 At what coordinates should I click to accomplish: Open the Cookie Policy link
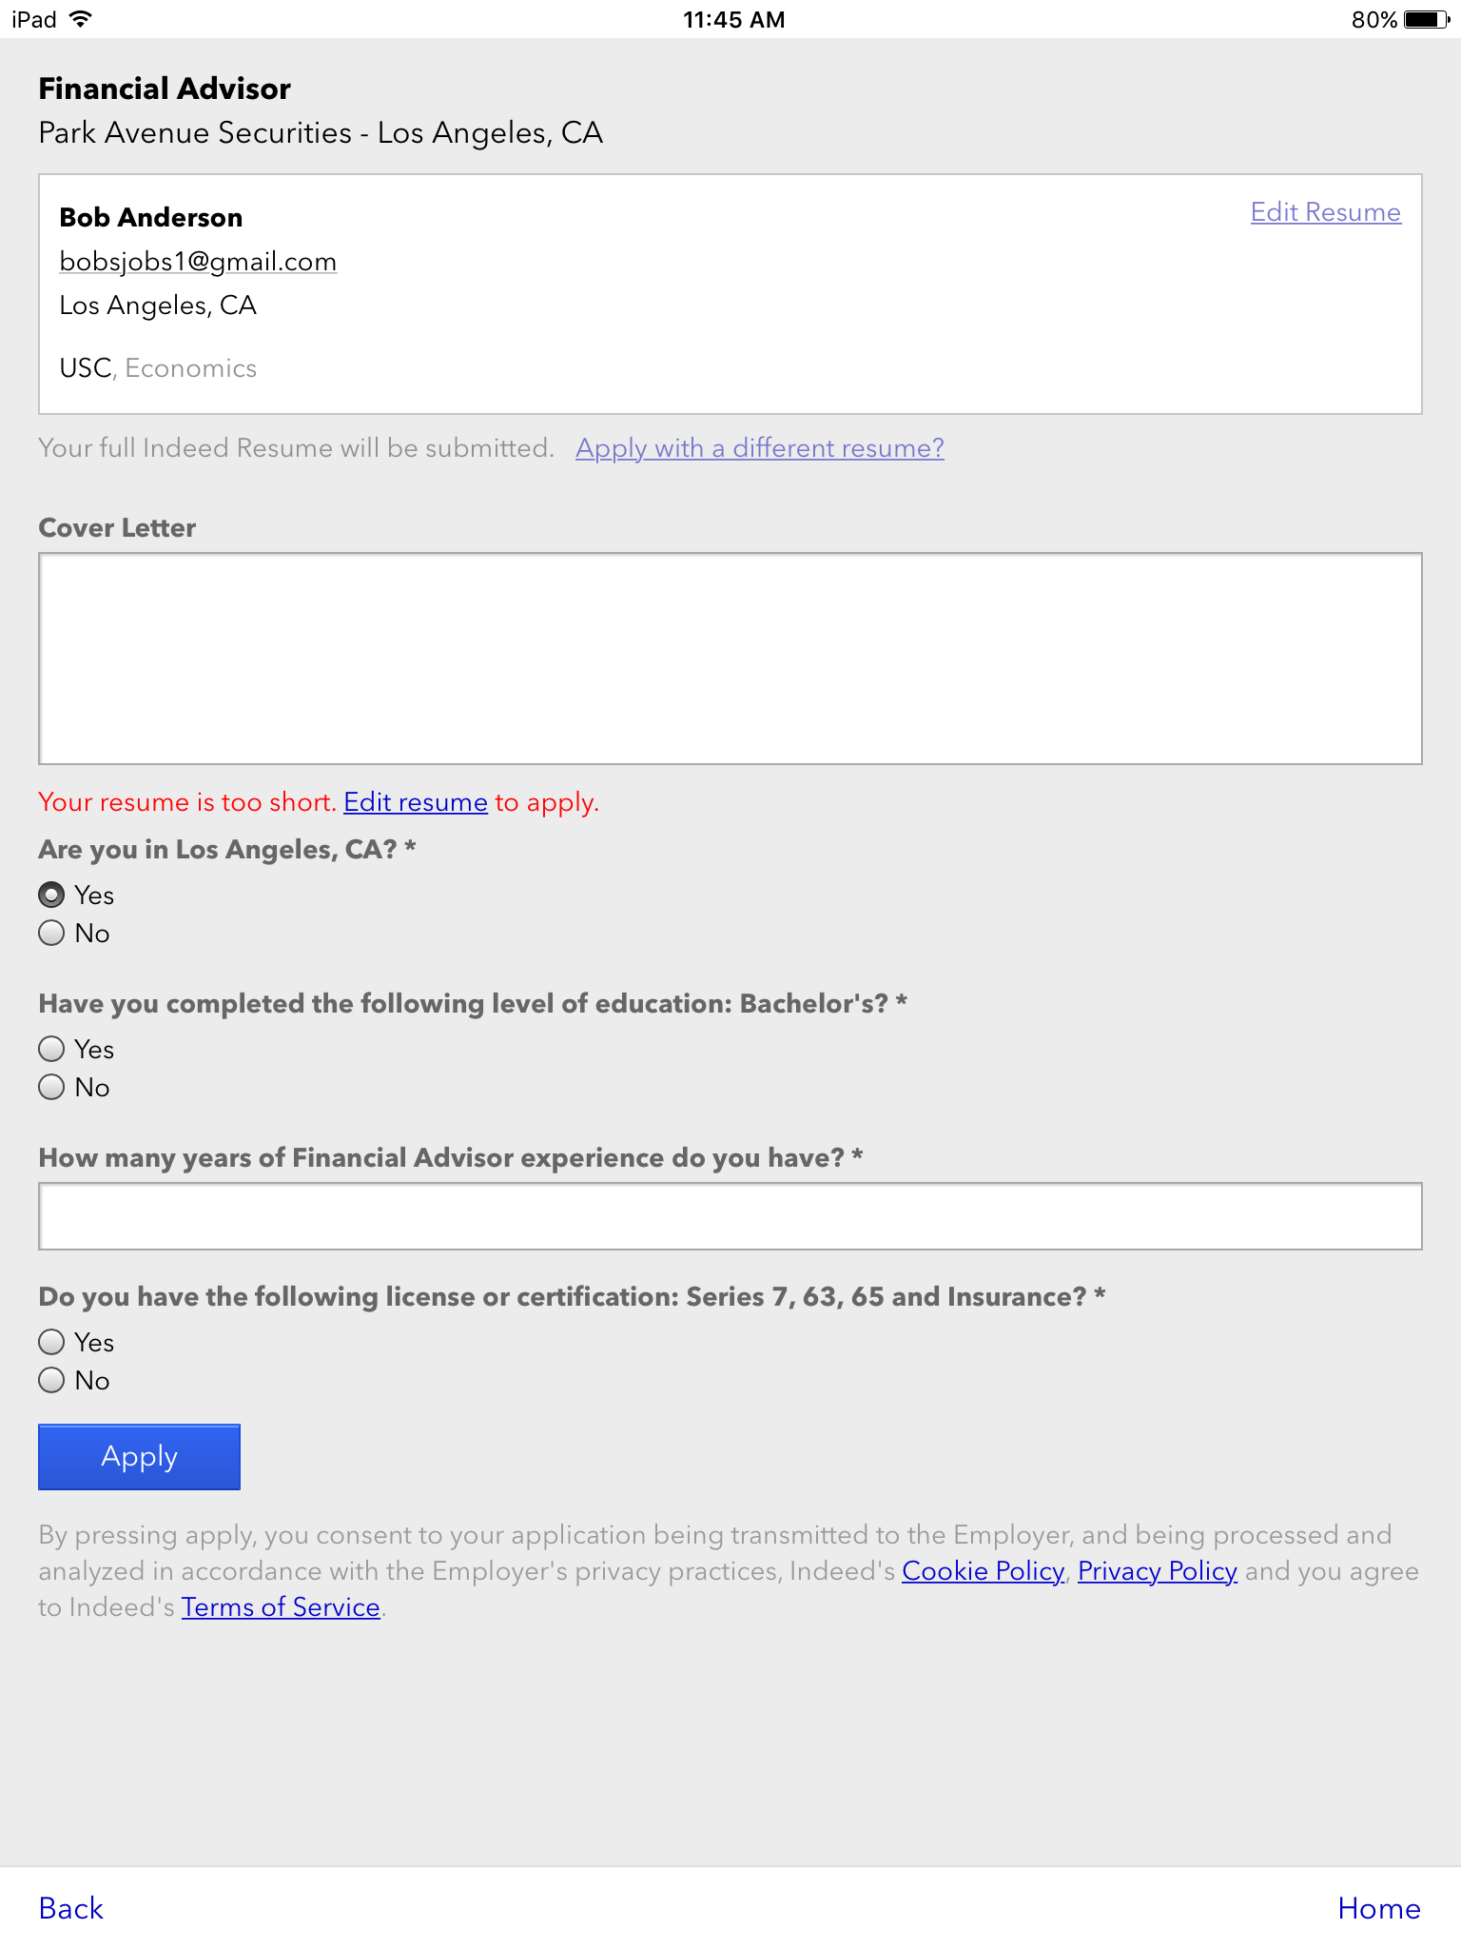click(x=983, y=1571)
